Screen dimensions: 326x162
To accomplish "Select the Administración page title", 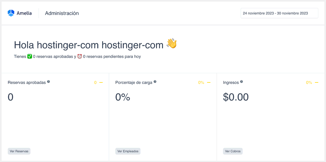I will (62, 13).
